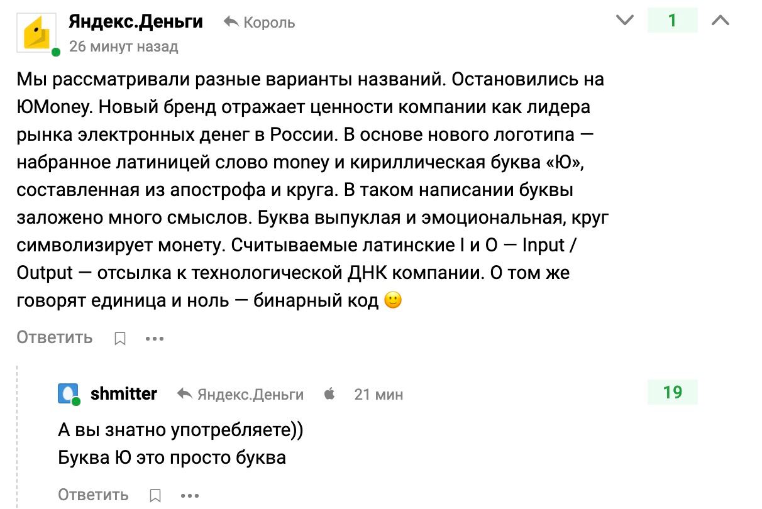Open shmitter's username link
The height and width of the screenshot is (509, 762).
pos(124,394)
